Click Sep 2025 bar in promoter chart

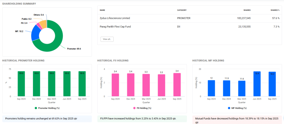82,84
